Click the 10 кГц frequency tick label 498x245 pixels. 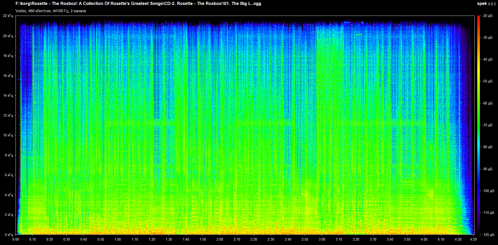tap(8, 135)
